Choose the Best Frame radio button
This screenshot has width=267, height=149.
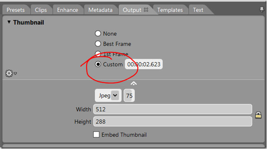click(98, 44)
